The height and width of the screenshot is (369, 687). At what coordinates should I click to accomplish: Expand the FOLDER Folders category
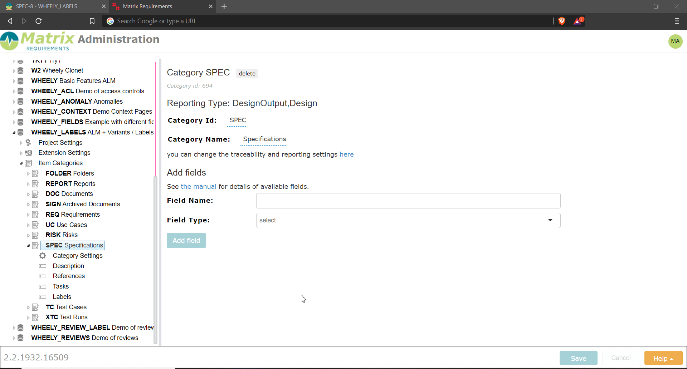28,174
